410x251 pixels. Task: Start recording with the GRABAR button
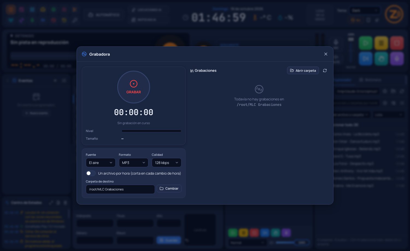134,87
